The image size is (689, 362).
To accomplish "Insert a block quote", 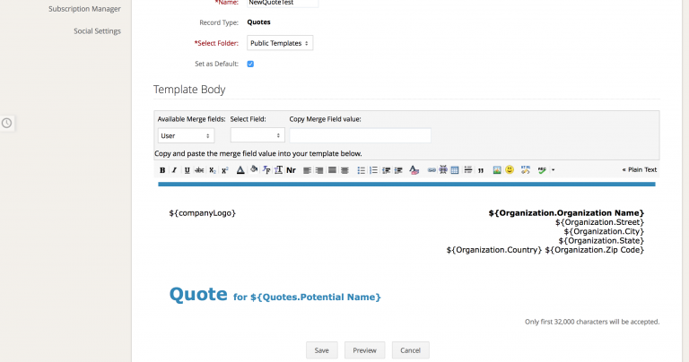I will [481, 170].
